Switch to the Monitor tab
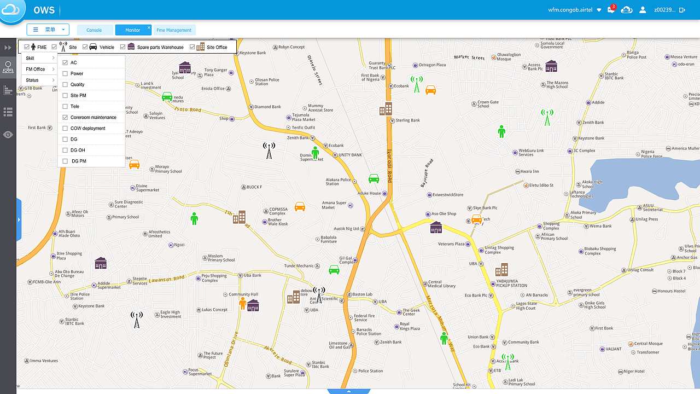The image size is (700, 394). click(133, 30)
